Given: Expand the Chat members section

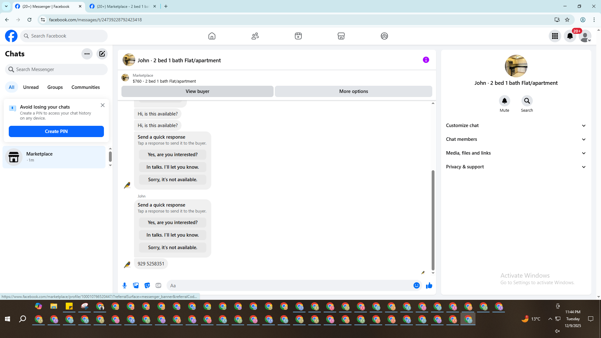Looking at the screenshot, I should point(516,139).
